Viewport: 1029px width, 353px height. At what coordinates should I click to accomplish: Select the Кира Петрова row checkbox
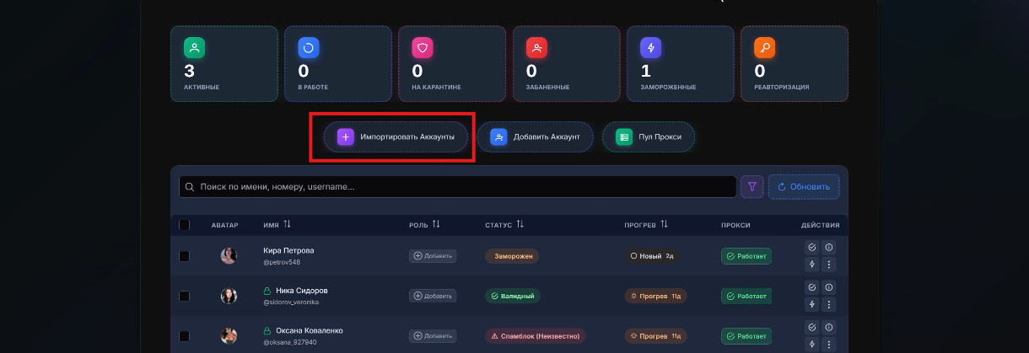[x=185, y=256]
